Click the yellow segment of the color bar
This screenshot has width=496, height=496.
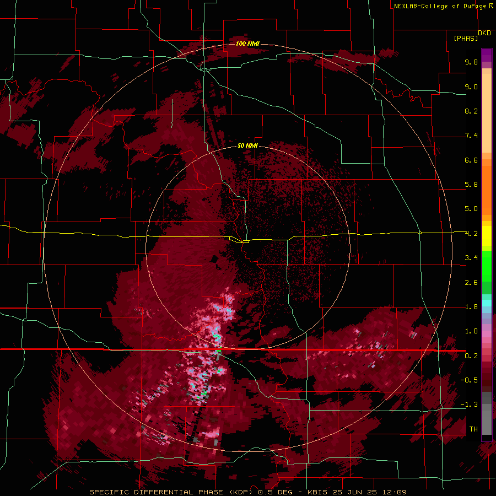coord(487,236)
